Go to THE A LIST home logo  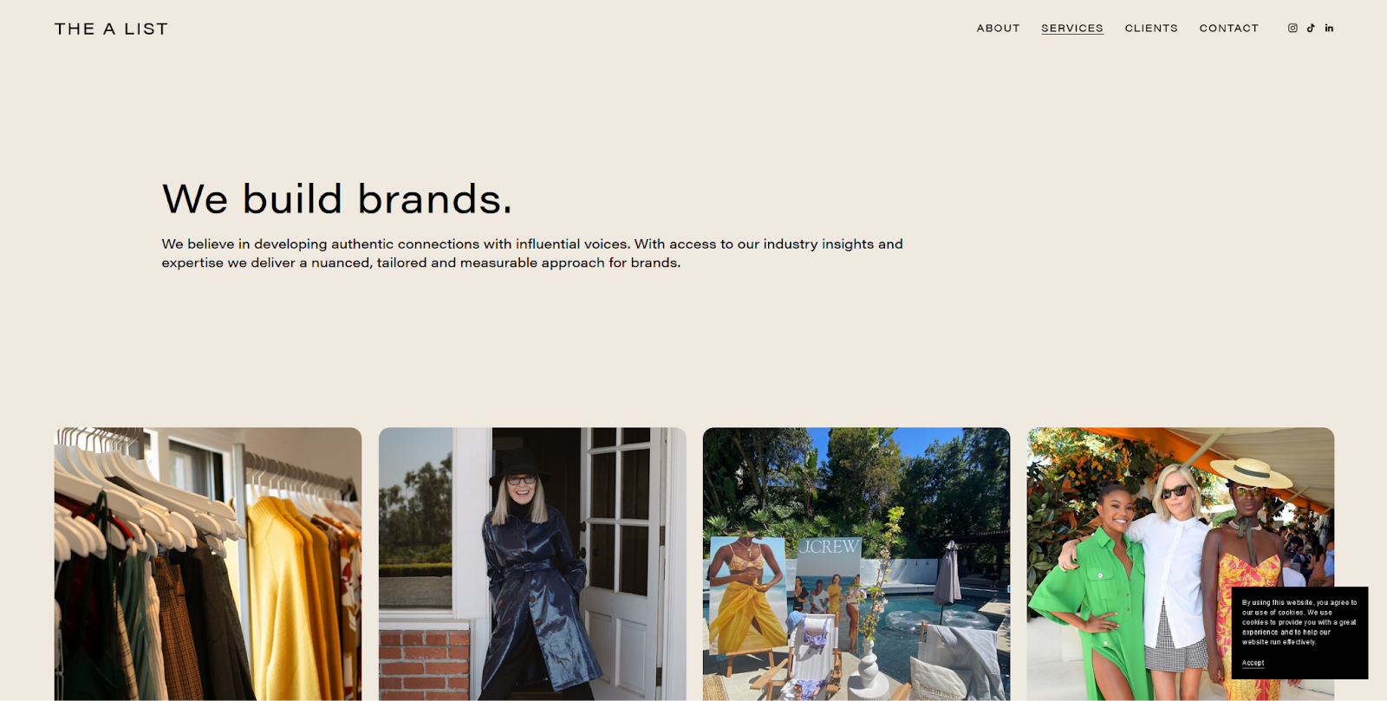coord(111,29)
